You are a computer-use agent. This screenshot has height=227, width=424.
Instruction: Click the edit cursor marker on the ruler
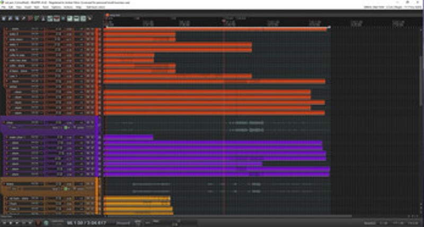coord(224,21)
